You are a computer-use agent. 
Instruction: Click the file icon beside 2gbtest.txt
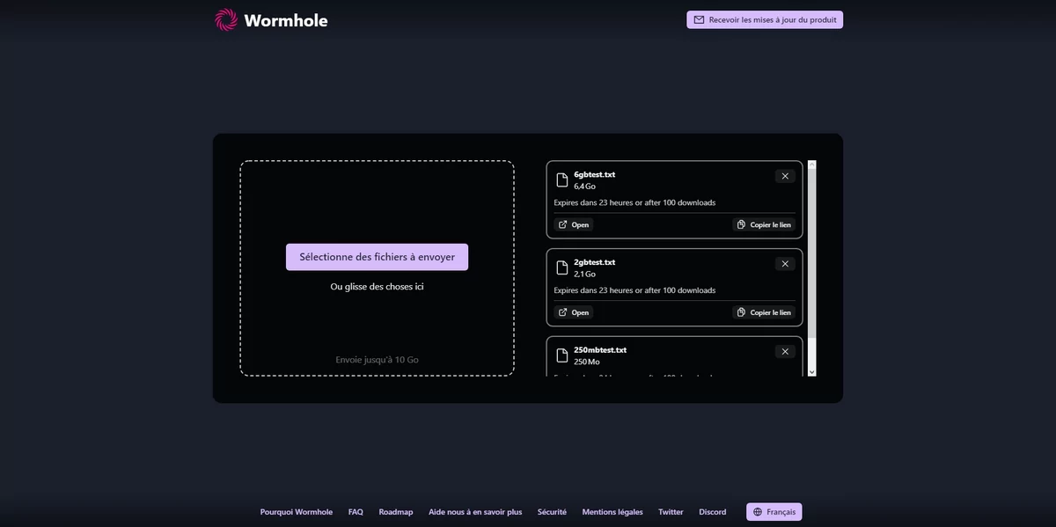(x=562, y=268)
